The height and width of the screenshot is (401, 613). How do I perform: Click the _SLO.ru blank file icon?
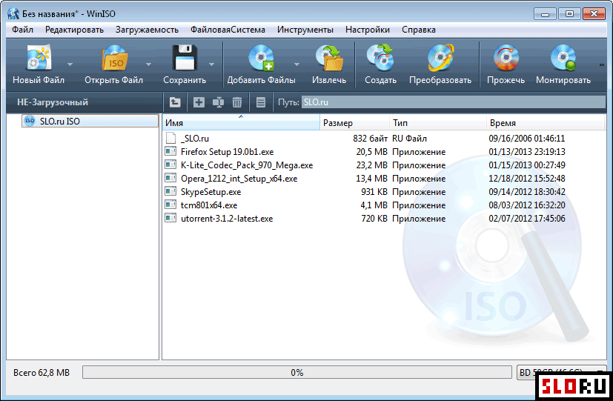click(170, 138)
